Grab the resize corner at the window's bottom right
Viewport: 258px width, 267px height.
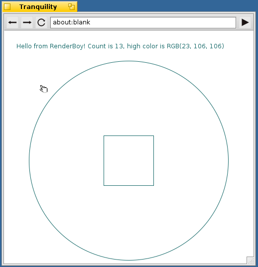pyautogui.click(x=251, y=261)
